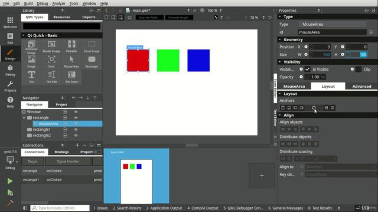
Task: Switch to the Bindings tab
Action: [61, 152]
